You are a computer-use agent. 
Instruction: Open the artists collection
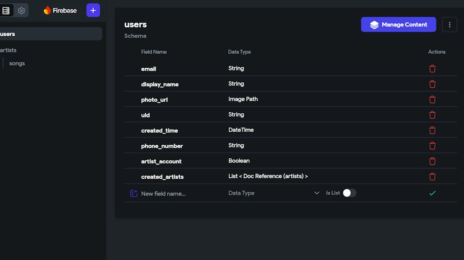click(8, 50)
